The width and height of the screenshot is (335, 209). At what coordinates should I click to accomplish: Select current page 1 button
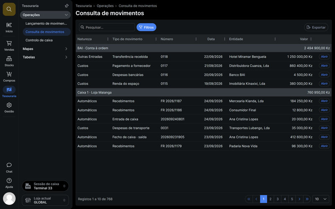(x=263, y=199)
